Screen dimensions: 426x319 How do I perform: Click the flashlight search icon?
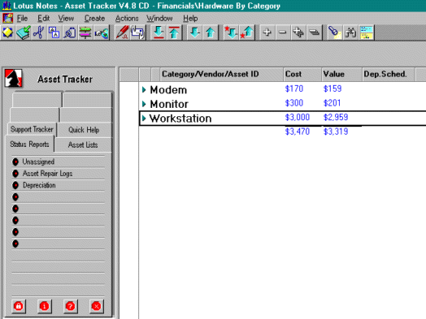(x=335, y=32)
